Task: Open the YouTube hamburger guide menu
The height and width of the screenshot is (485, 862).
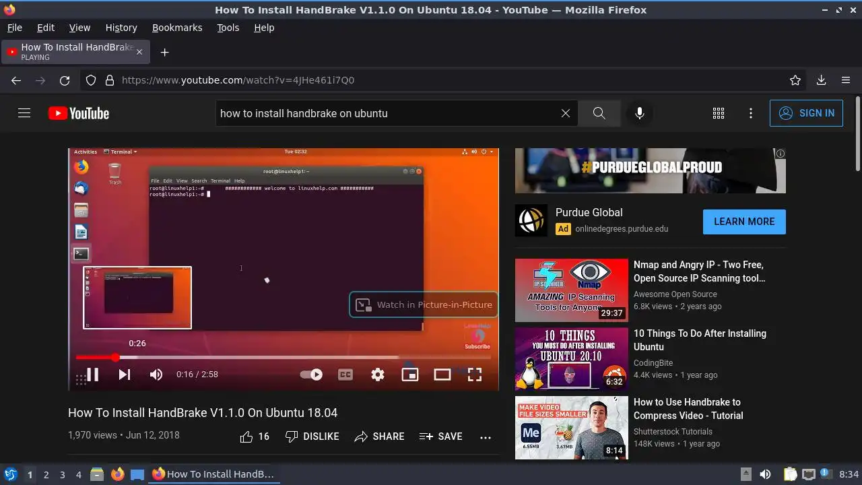Action: 24,113
